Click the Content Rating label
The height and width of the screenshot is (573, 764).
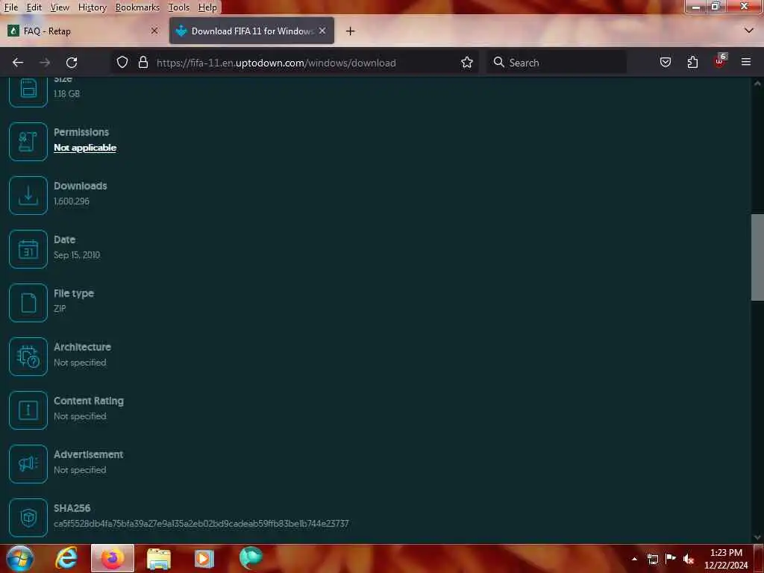(89, 401)
